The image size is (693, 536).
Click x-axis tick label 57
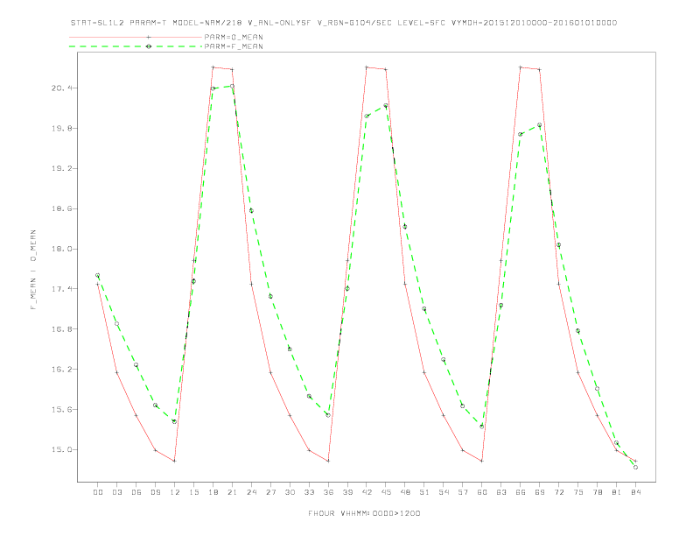pos(463,492)
